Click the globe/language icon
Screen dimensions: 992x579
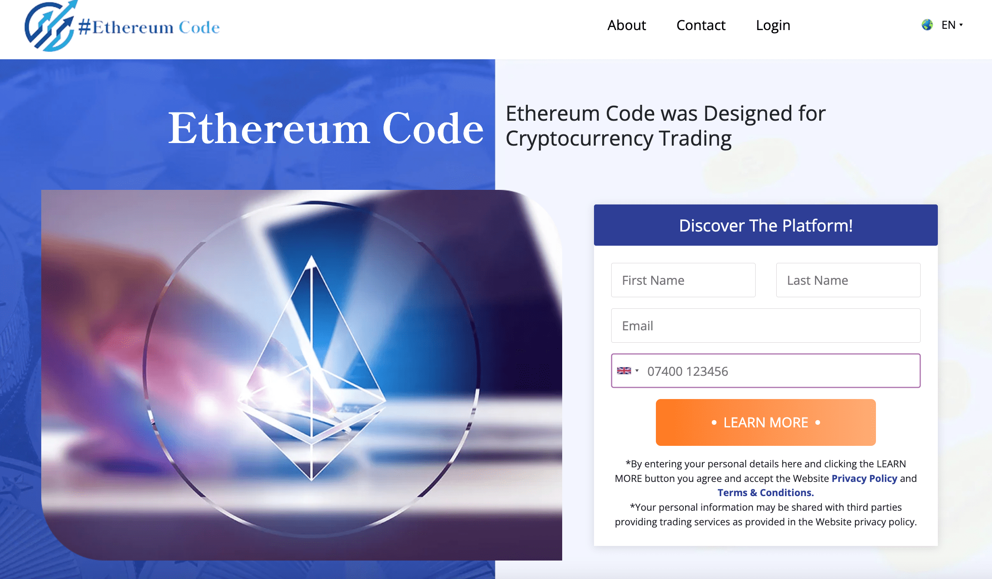(x=928, y=24)
